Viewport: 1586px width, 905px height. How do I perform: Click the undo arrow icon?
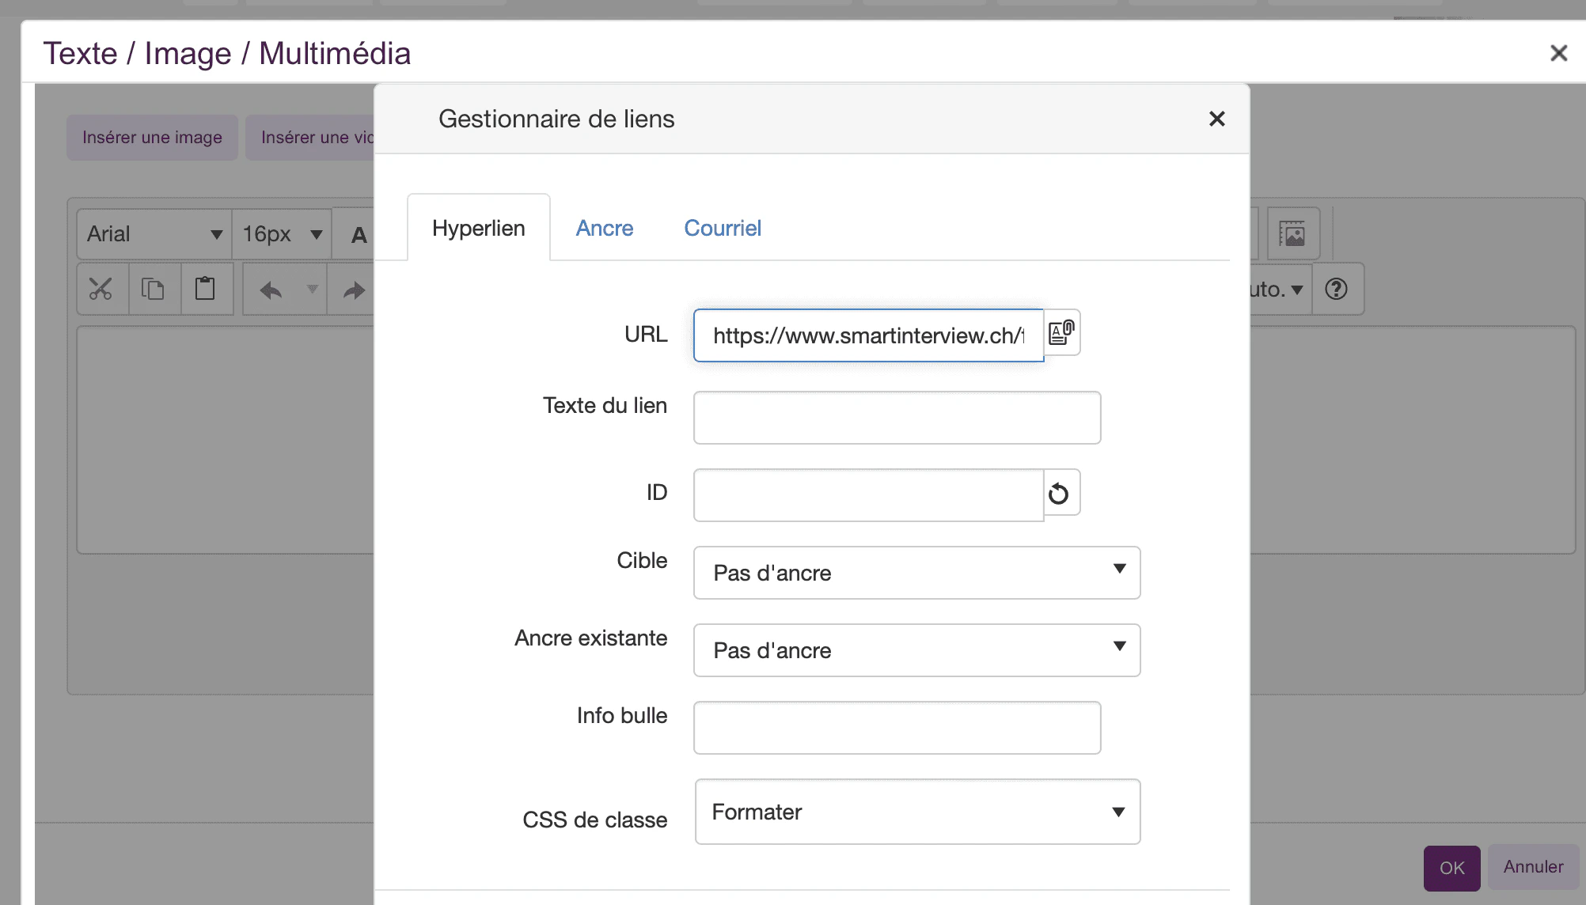(271, 290)
